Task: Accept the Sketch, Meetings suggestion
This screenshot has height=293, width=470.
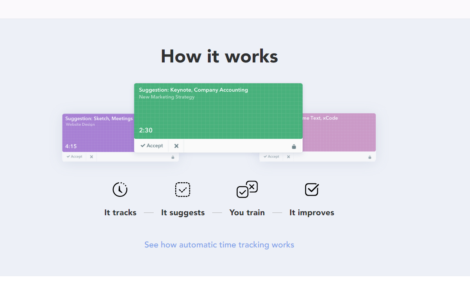Action: 74,157
